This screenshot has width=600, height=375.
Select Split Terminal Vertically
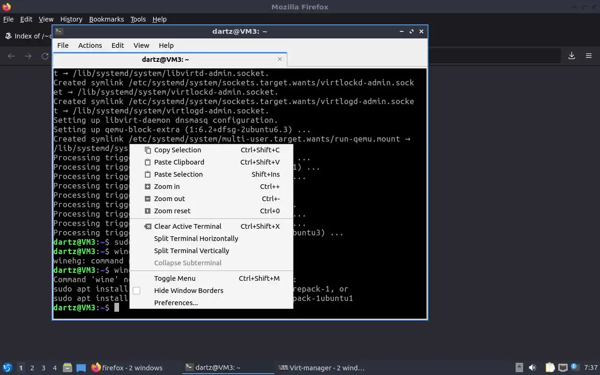tap(211, 251)
